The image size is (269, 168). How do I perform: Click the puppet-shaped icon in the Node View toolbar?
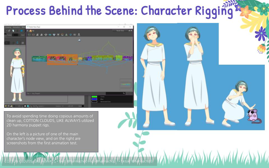click(x=79, y=35)
